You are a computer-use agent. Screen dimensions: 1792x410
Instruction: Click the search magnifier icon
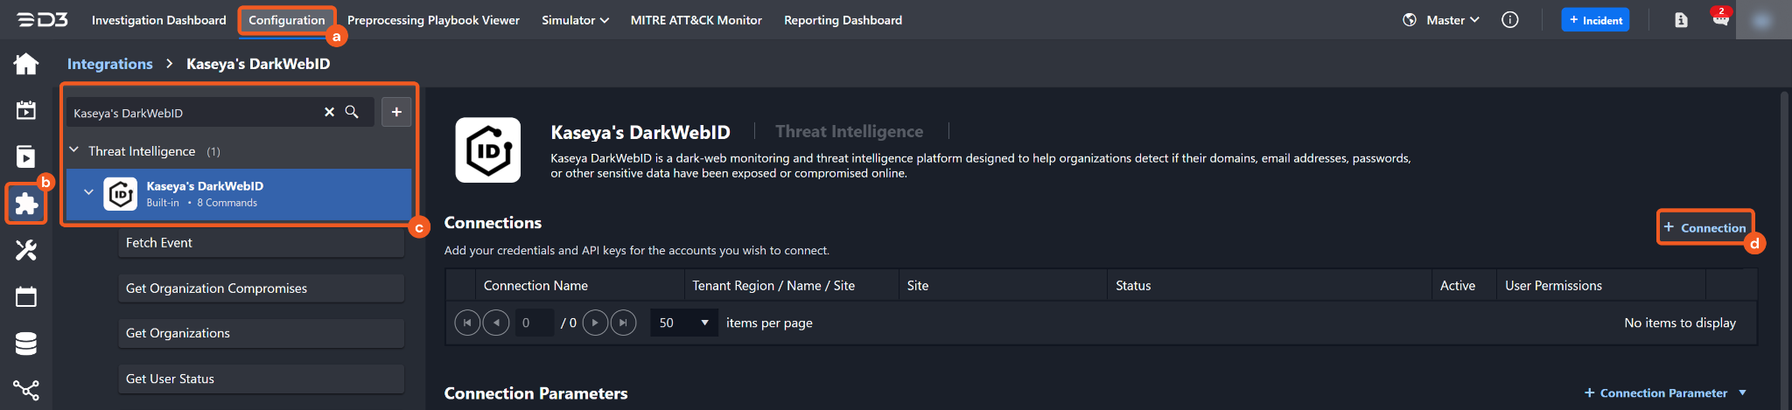[x=352, y=112]
